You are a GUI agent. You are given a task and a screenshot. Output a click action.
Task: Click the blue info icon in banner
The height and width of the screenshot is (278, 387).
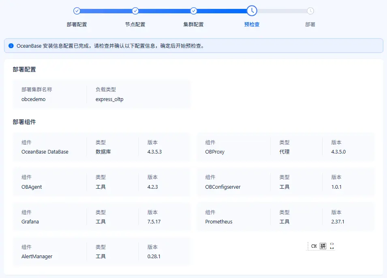(x=11, y=46)
